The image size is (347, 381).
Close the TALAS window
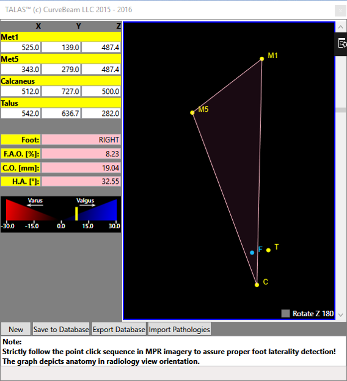[x=340, y=10]
